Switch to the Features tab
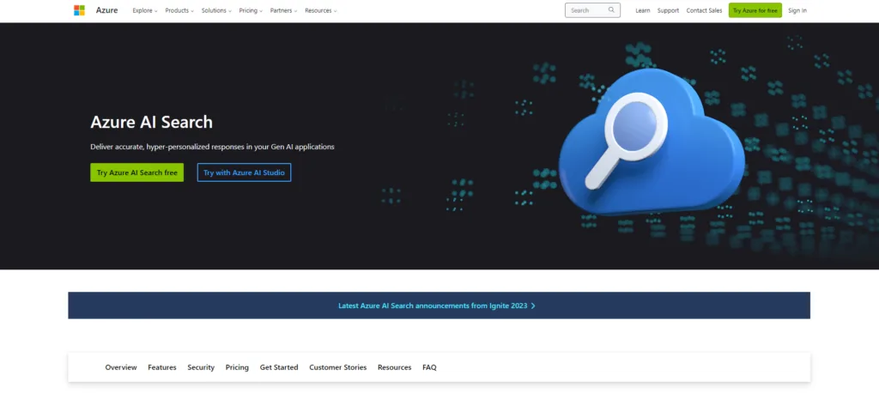879x393 pixels. [162, 367]
